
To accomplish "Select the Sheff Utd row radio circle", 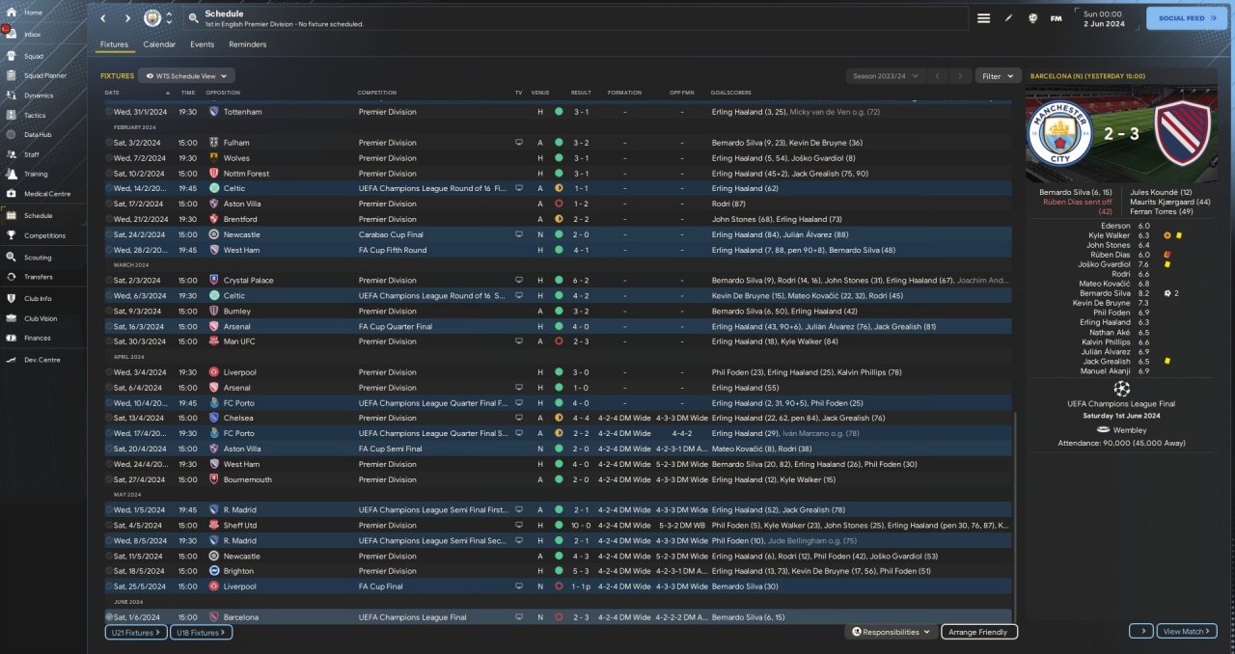I will pos(109,525).
